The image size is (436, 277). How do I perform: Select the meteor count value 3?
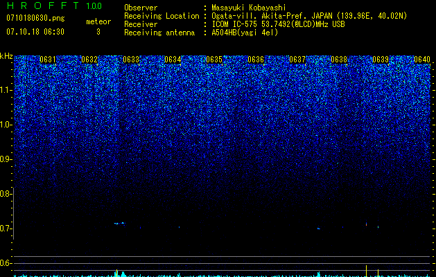tap(98, 32)
